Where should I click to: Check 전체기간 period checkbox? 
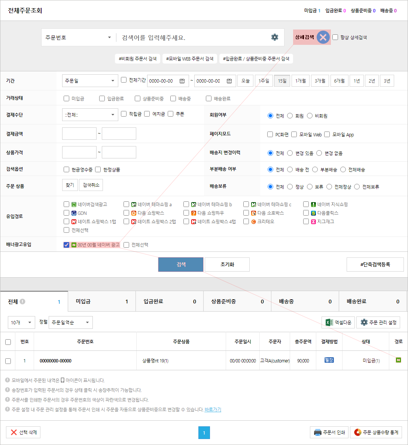coord(124,80)
